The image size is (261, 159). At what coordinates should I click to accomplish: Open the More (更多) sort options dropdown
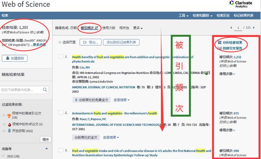pos(138,28)
